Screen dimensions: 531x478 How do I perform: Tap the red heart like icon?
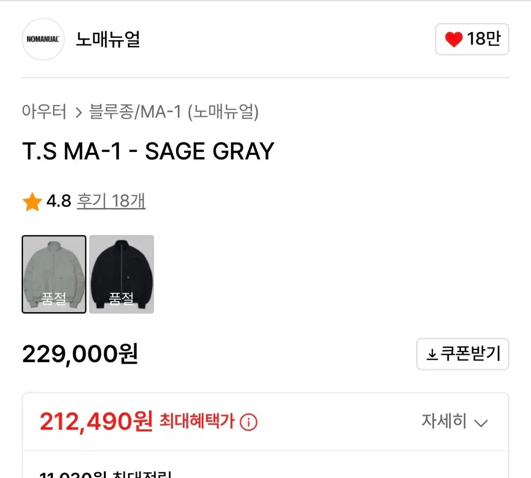(453, 39)
